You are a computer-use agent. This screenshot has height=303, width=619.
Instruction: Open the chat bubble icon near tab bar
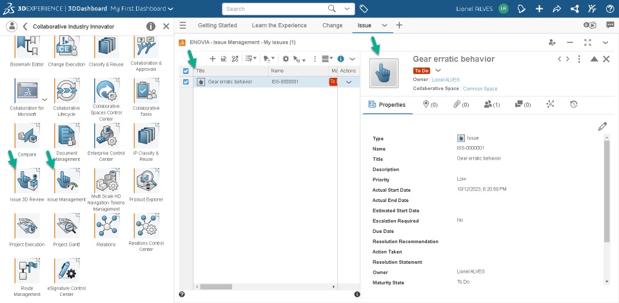click(x=610, y=25)
